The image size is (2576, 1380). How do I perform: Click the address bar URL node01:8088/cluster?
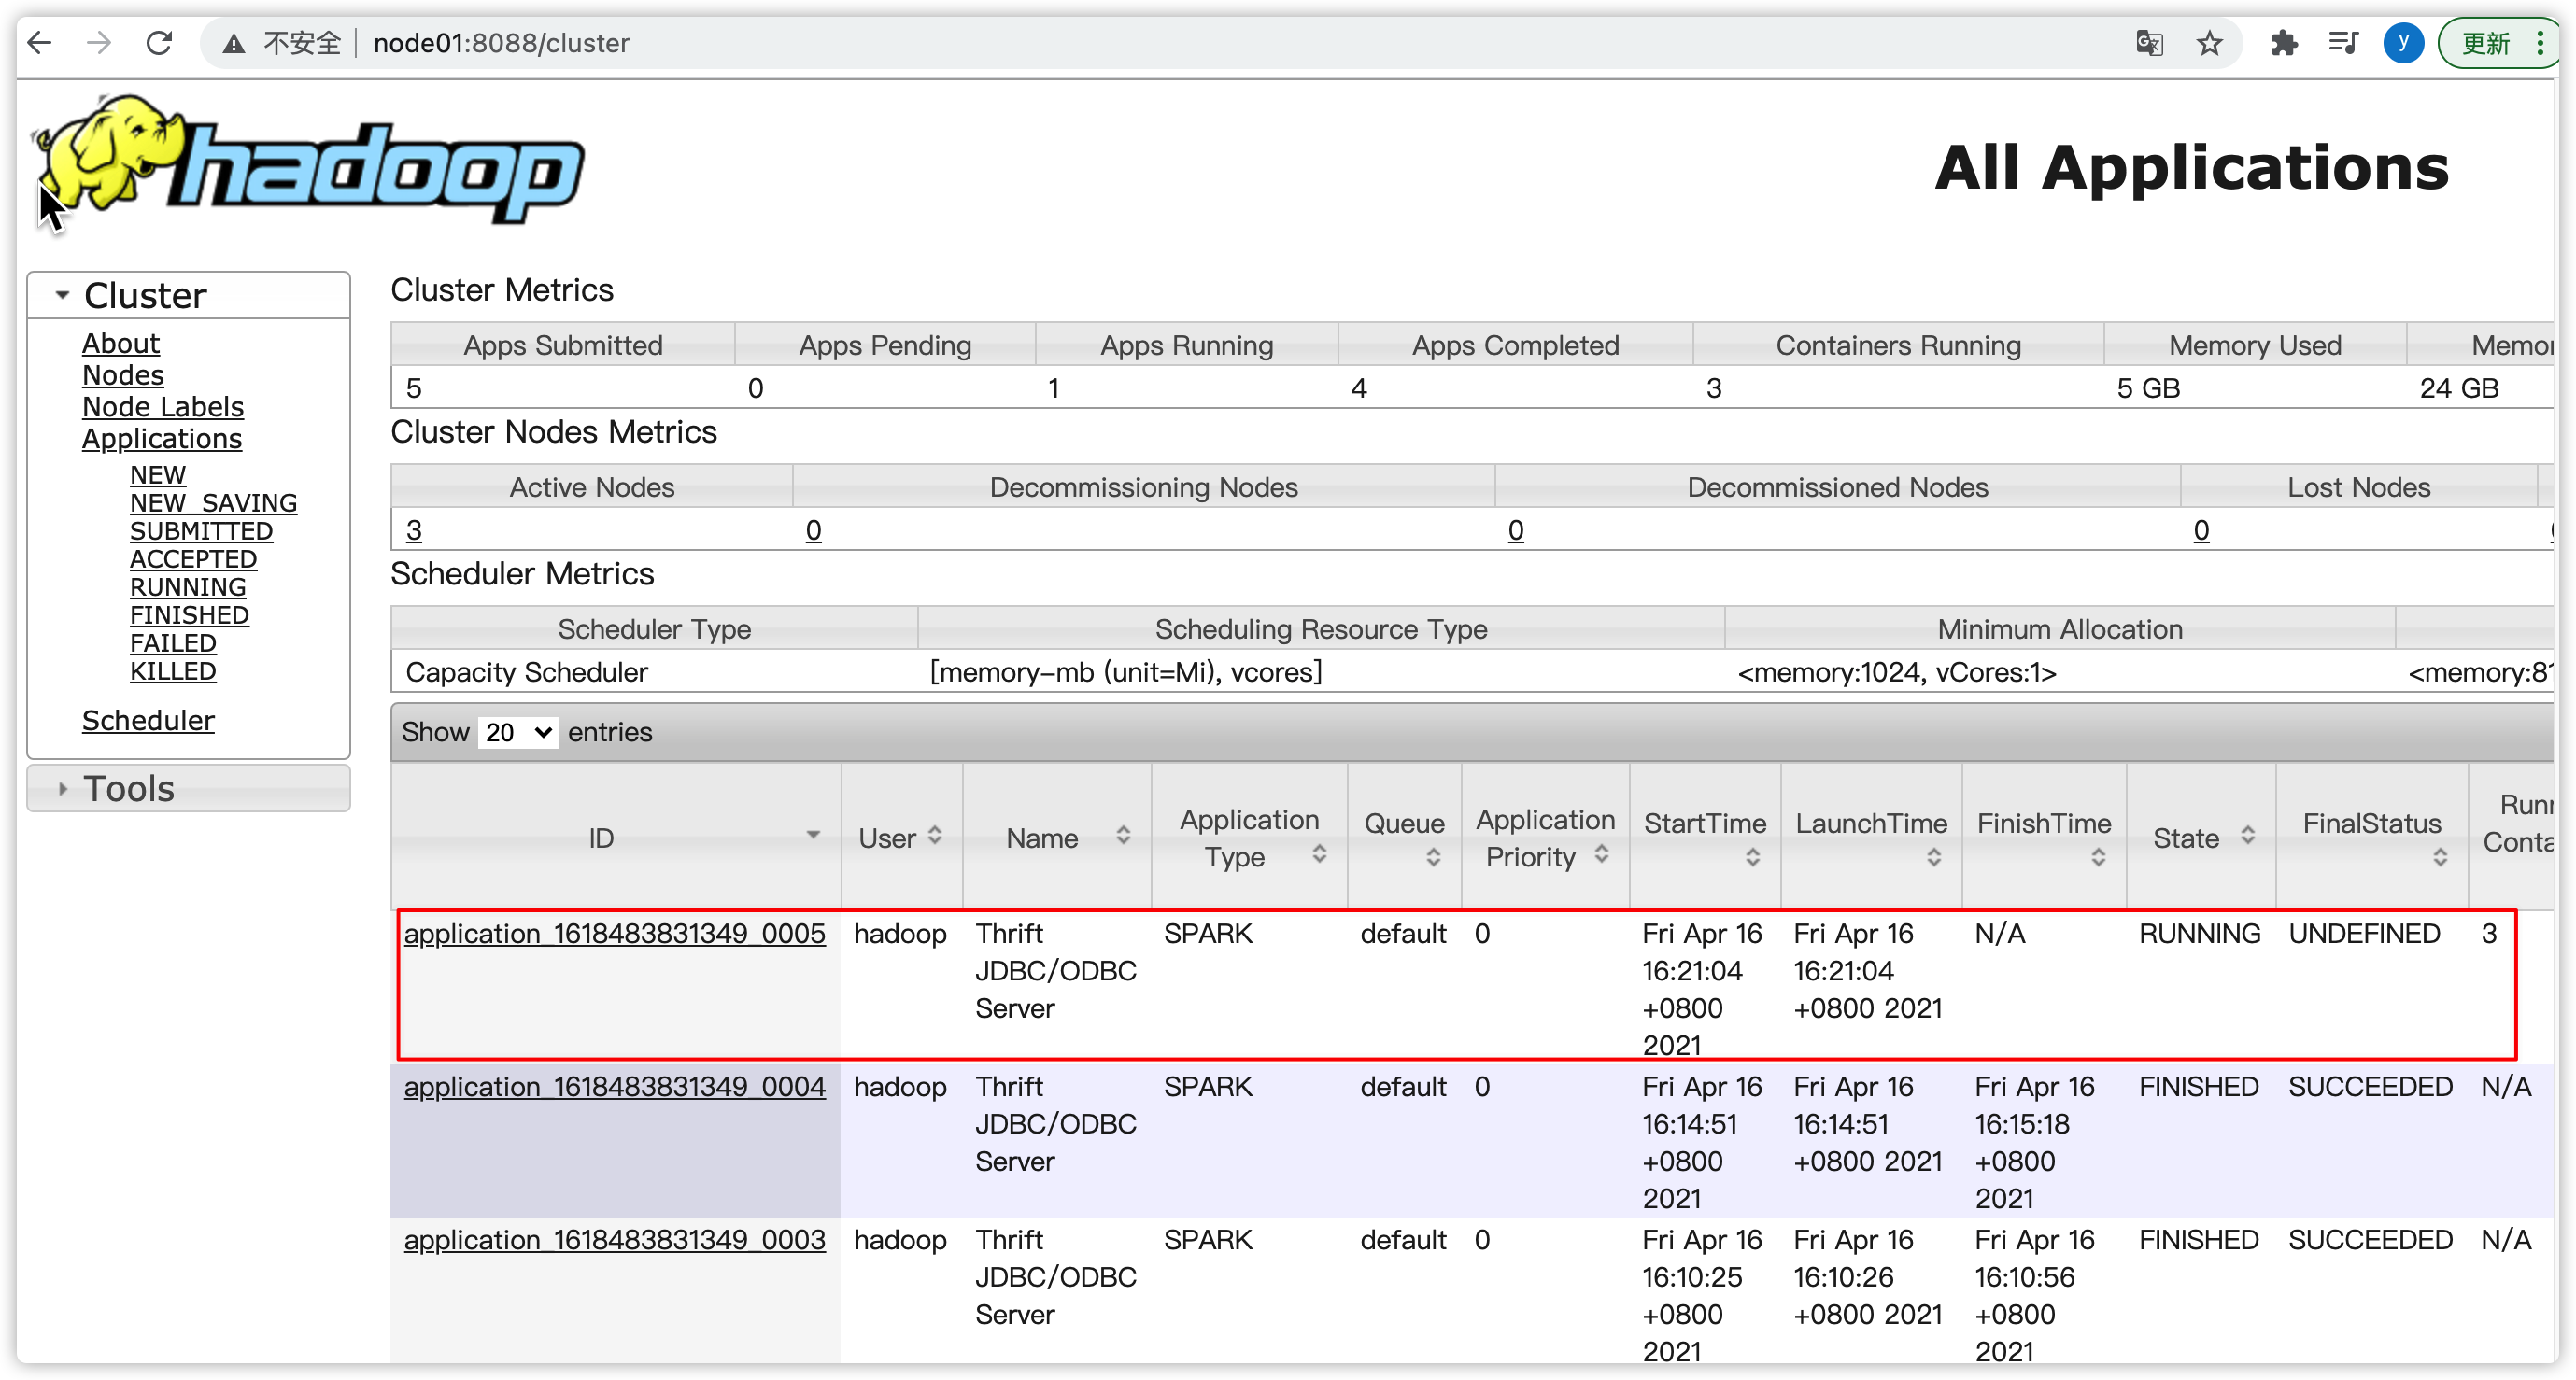point(501,43)
